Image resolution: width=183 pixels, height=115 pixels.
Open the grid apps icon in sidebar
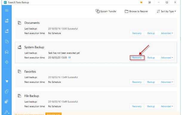point(7,102)
